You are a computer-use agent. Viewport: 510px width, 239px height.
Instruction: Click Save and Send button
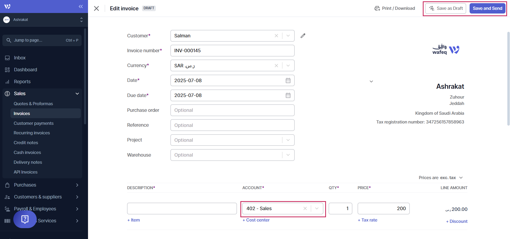pos(487,8)
